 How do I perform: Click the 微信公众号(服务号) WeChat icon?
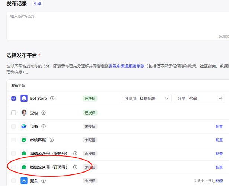point(24,154)
